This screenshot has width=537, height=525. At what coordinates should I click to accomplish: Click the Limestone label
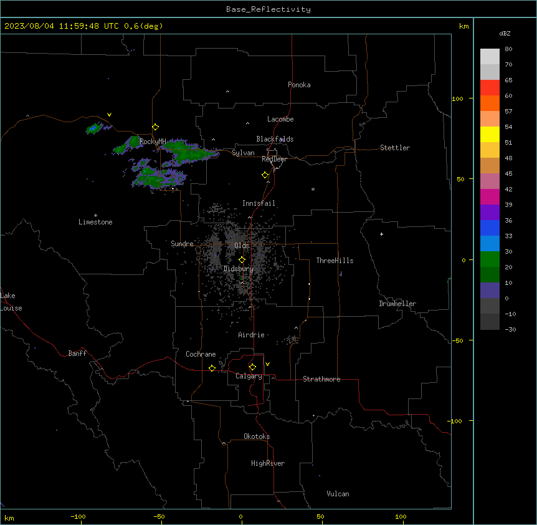[x=95, y=222]
